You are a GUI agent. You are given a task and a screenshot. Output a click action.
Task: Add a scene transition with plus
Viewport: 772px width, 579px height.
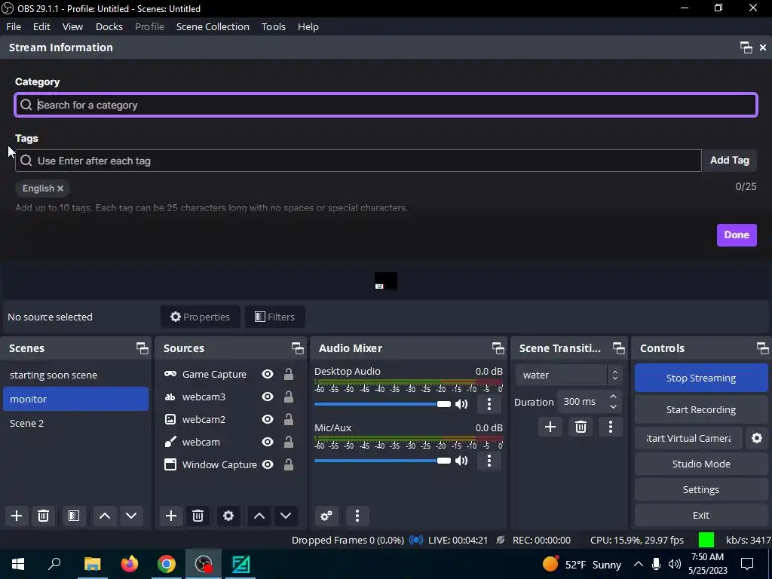tap(550, 427)
